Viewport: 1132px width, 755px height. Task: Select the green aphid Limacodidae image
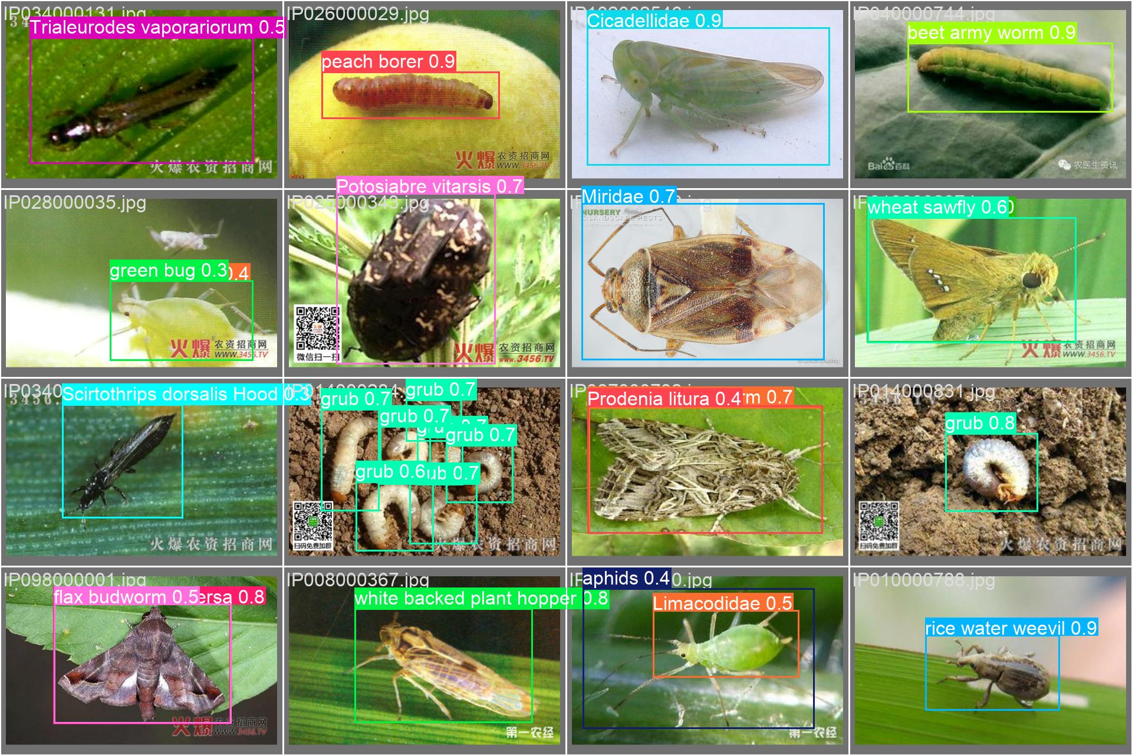tap(707, 661)
